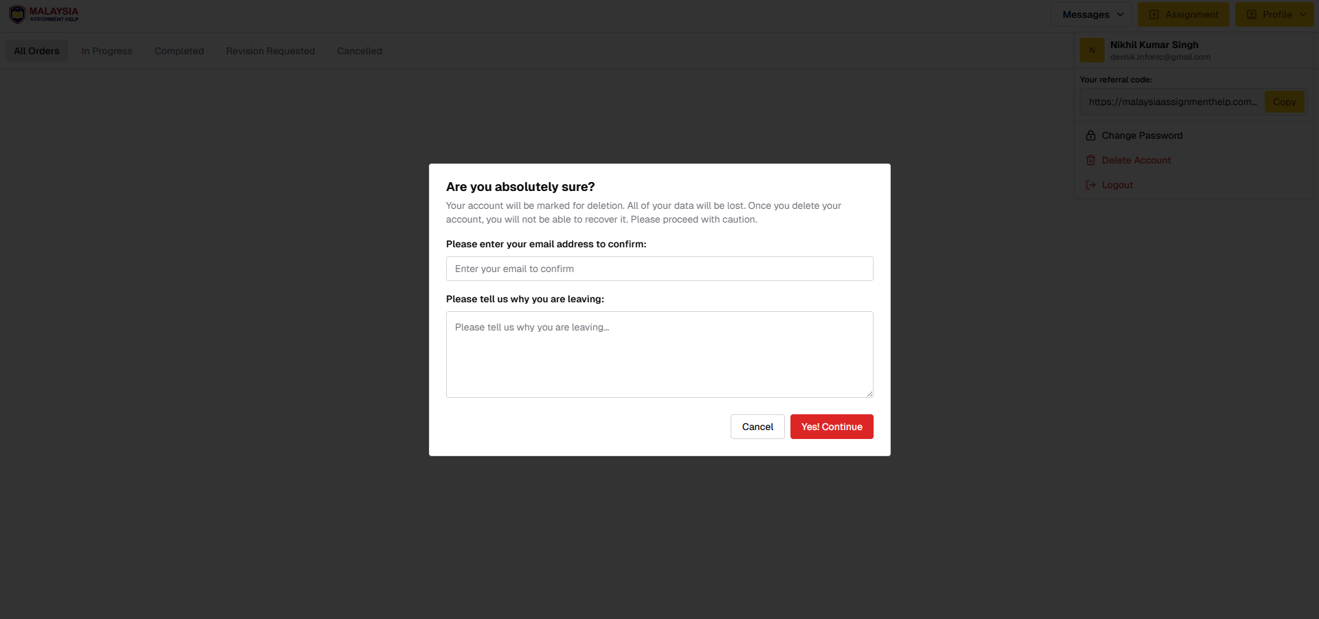Click the lock icon beside Change Password
This screenshot has width=1319, height=619.
pyautogui.click(x=1090, y=135)
